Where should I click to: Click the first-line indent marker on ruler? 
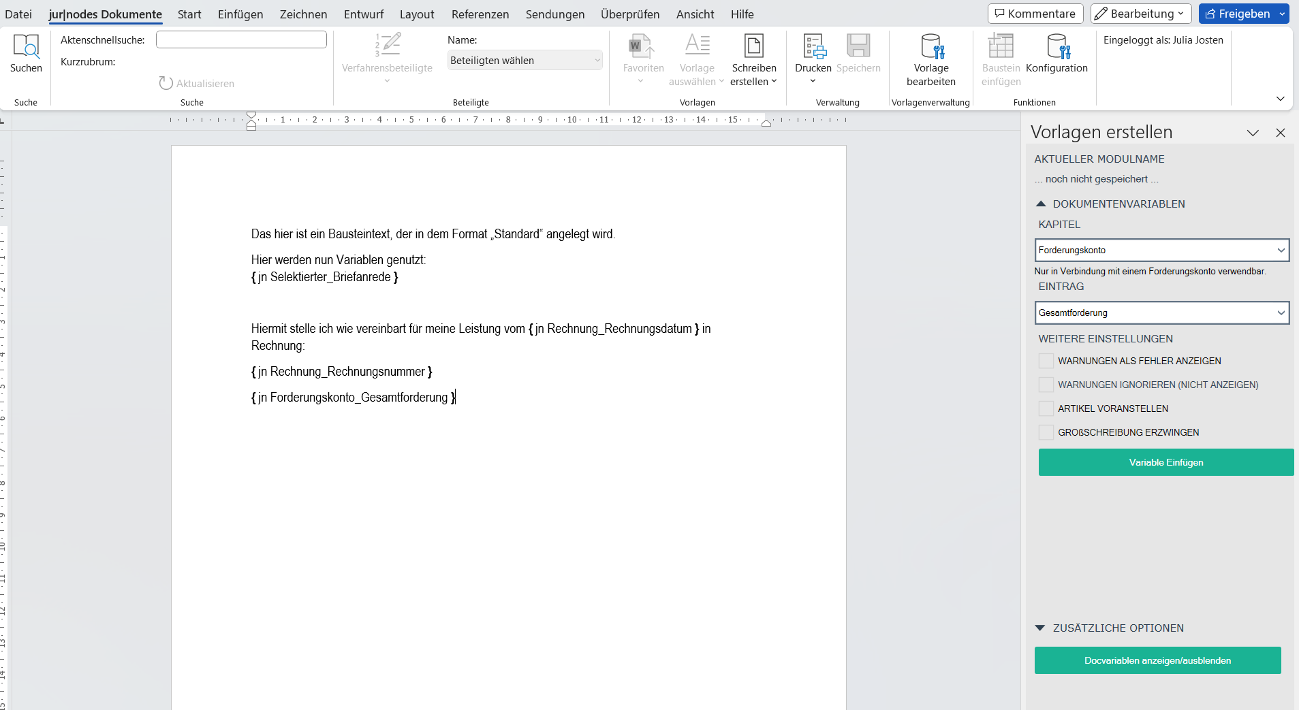tap(251, 114)
